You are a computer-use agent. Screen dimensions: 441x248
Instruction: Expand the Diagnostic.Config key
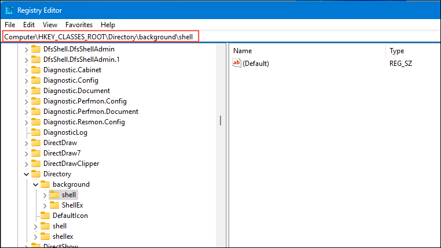26,81
